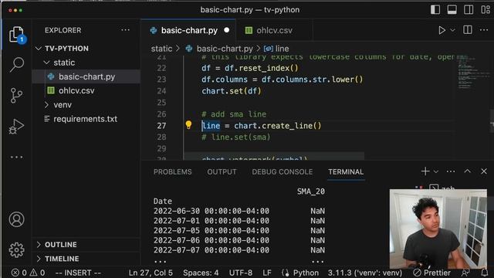Screen dimensions: 494x278
Task: Switch to the PROBLEMS panel tab
Action: pos(173,171)
